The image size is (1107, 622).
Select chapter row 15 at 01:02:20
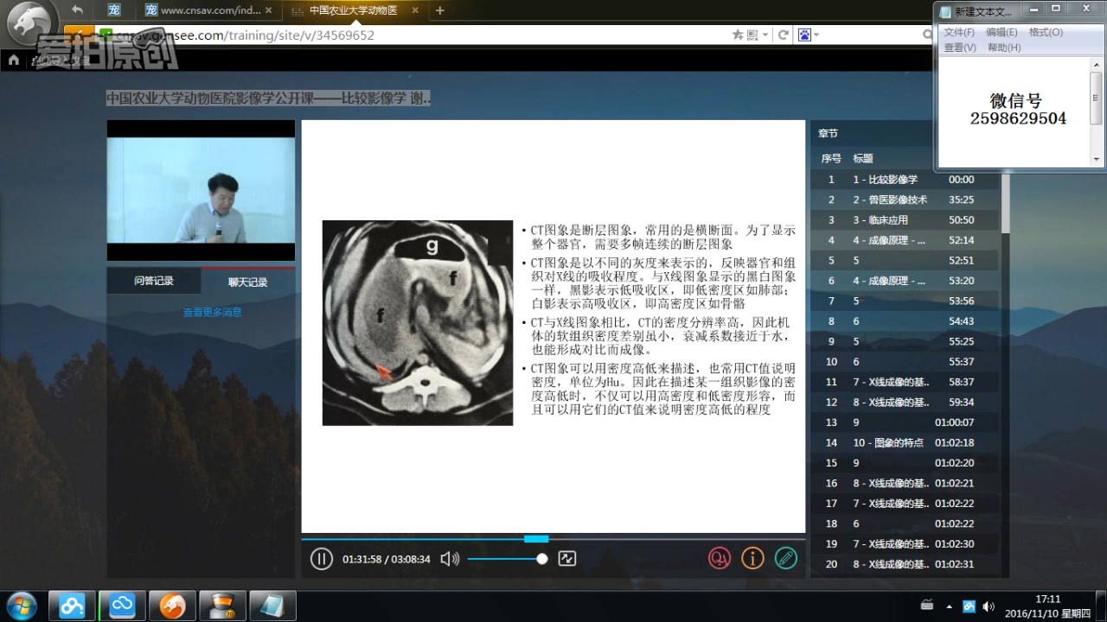905,463
